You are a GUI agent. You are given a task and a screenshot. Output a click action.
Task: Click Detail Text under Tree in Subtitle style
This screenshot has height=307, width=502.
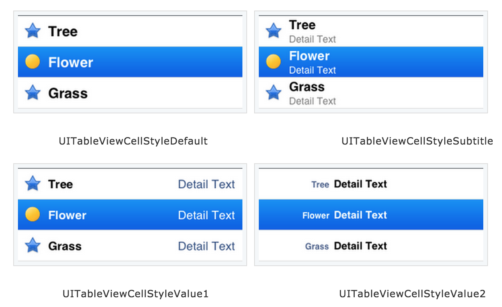(313, 39)
